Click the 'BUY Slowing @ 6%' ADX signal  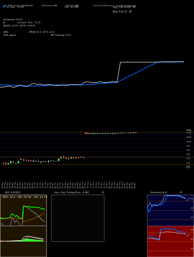click(61, 35)
